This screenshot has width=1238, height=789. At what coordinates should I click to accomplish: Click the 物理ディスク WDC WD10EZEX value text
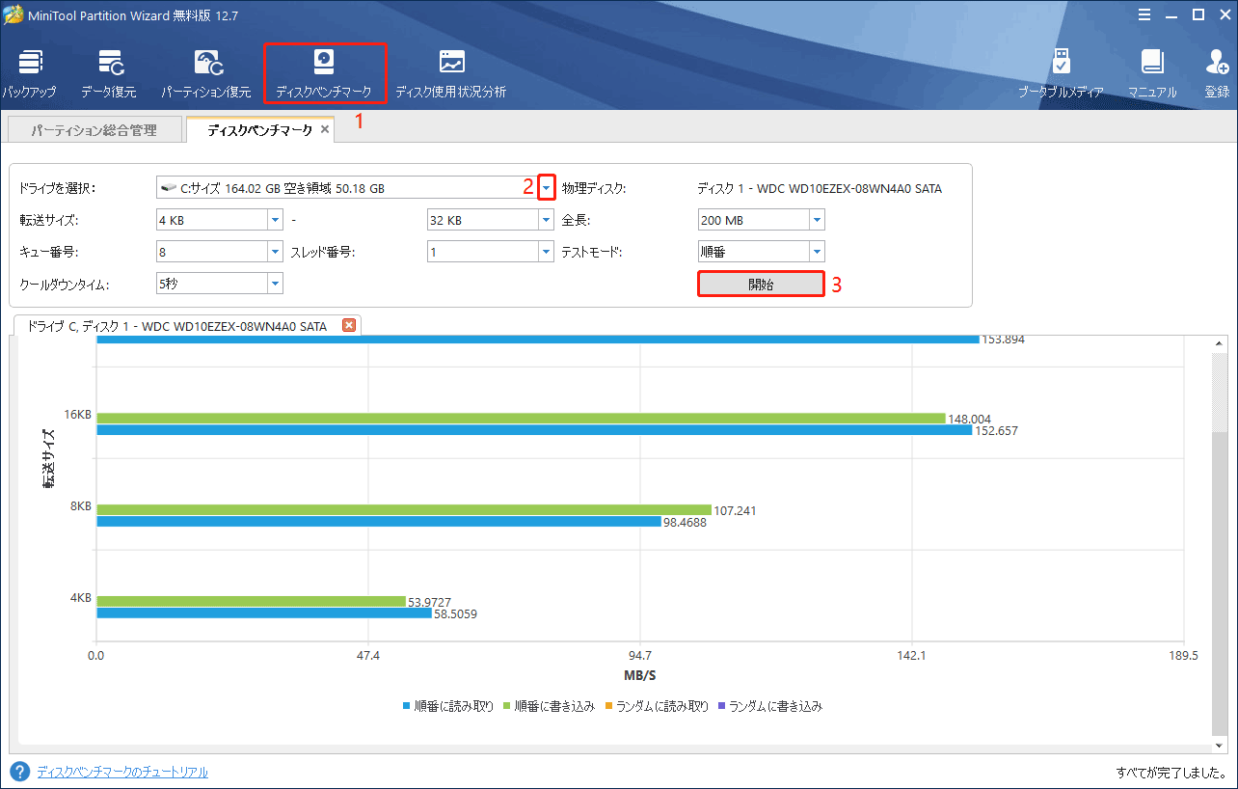click(x=820, y=188)
